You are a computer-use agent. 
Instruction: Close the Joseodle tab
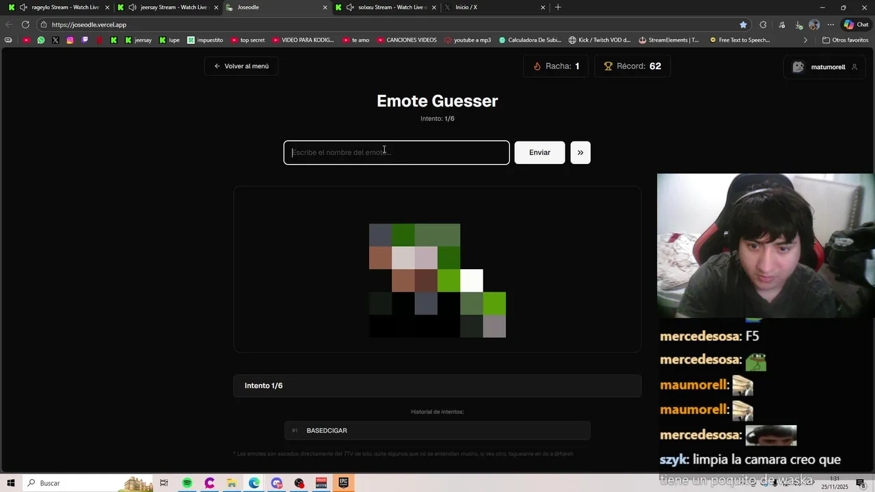pos(325,8)
